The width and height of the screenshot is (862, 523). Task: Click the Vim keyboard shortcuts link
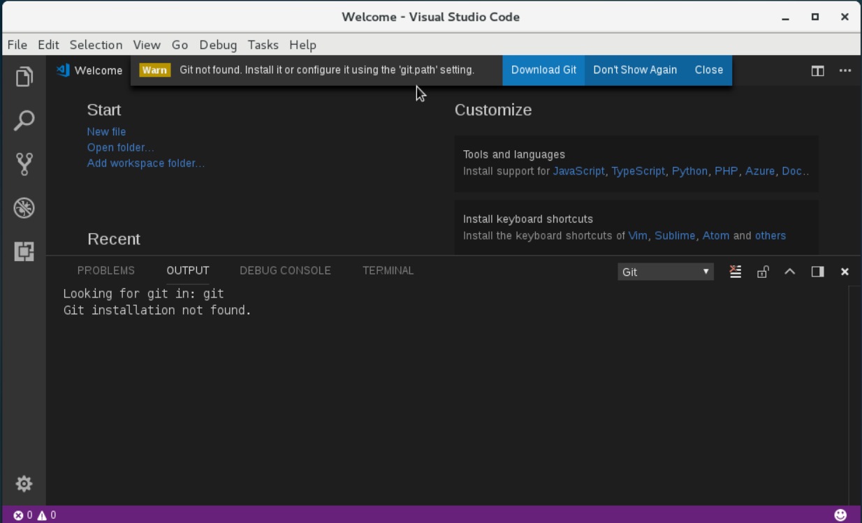(x=637, y=235)
